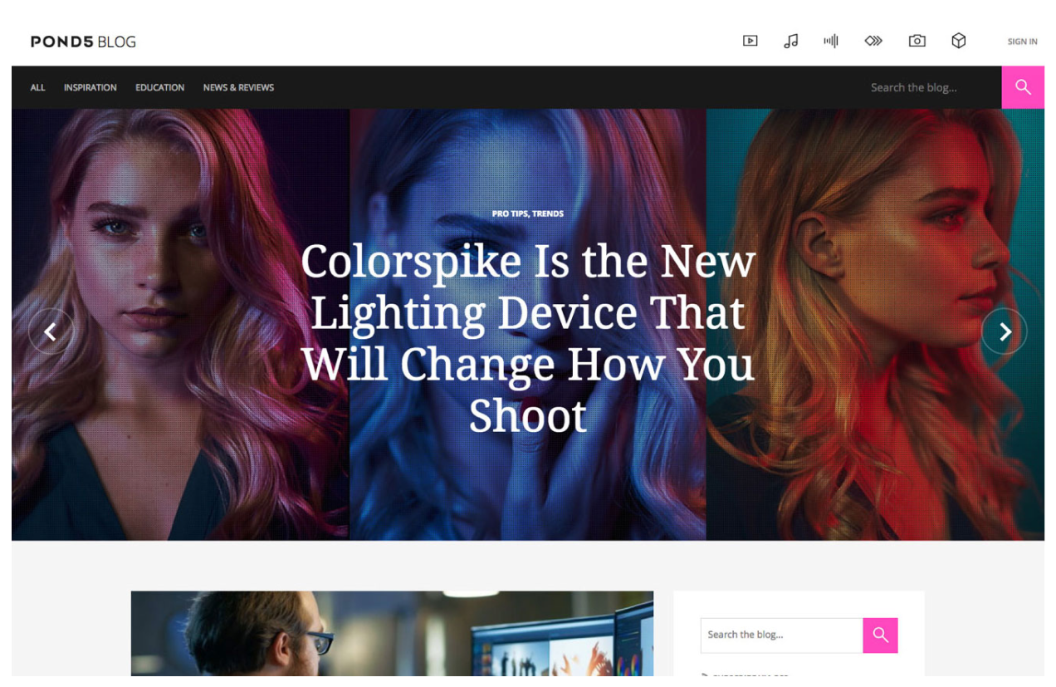The height and width of the screenshot is (687, 1056).
Task: Click the sidebar pink search button
Action: [881, 635]
